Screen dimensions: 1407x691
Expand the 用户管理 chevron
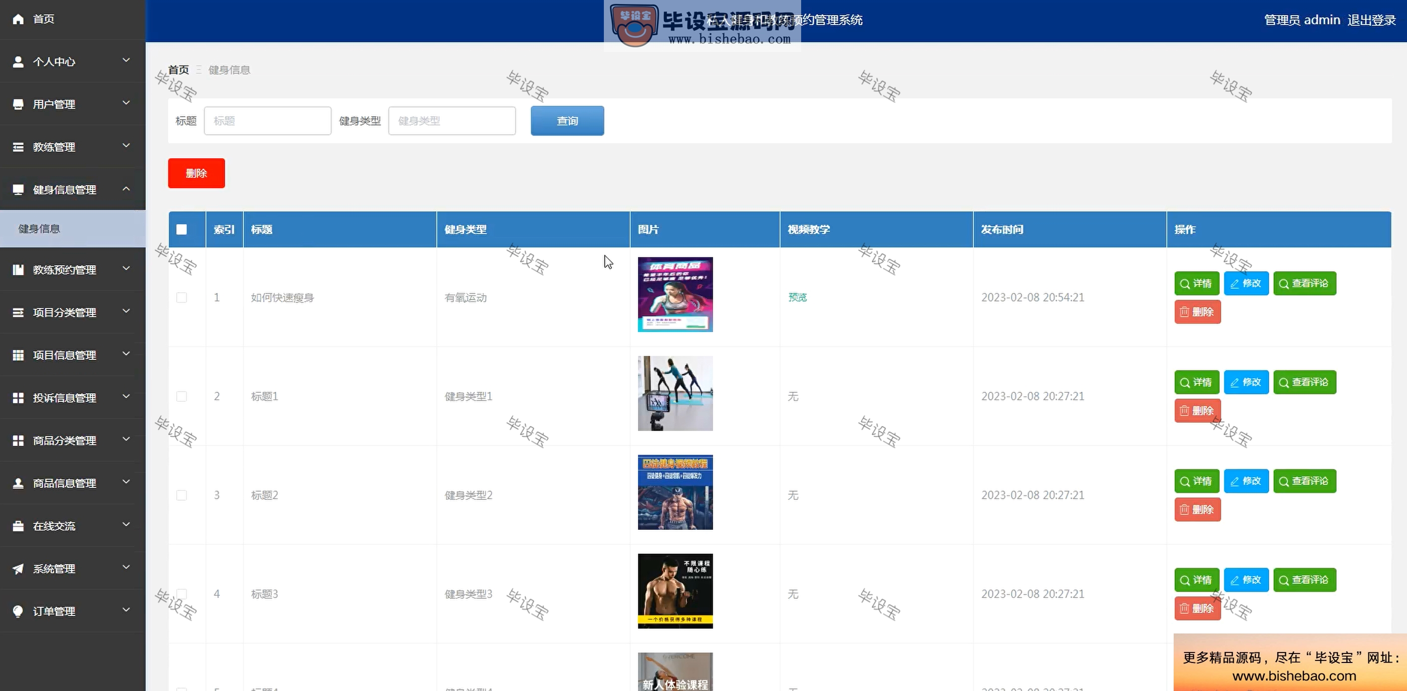[126, 103]
